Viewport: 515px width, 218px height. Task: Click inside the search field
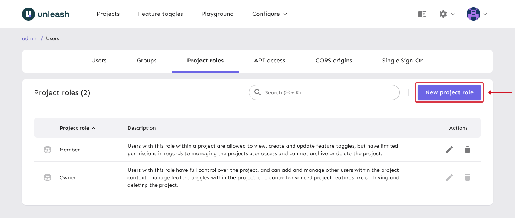(324, 92)
